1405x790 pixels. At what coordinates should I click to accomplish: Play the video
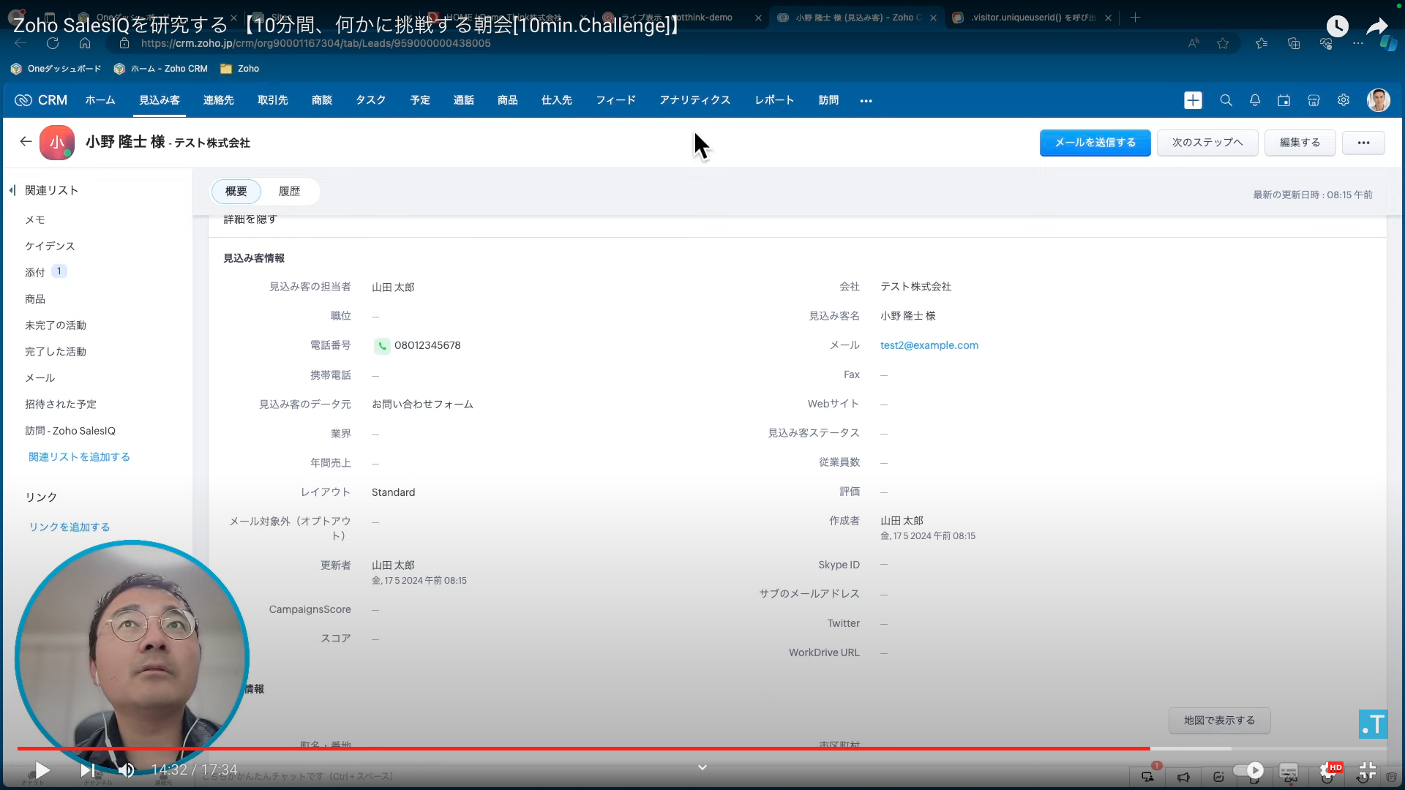click(x=42, y=770)
